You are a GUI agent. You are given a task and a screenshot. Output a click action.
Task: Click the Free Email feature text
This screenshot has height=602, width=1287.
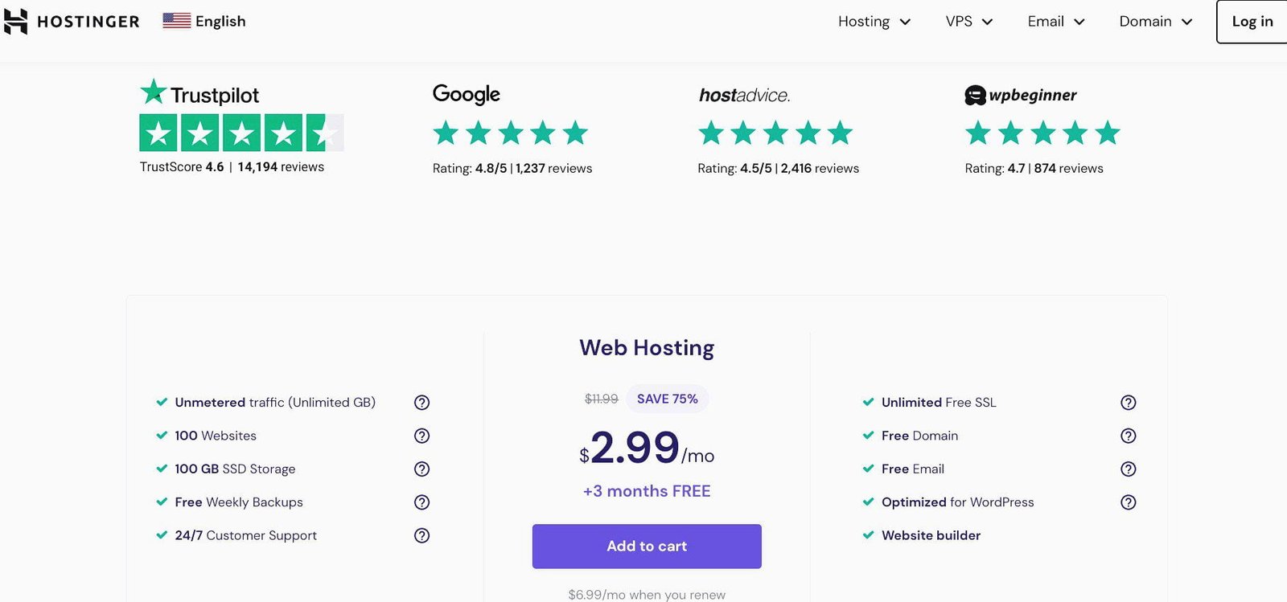[913, 469]
